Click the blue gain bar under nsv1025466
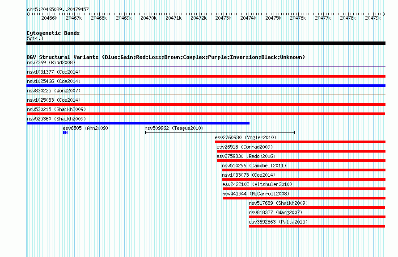398x257 pixels. click(206, 86)
